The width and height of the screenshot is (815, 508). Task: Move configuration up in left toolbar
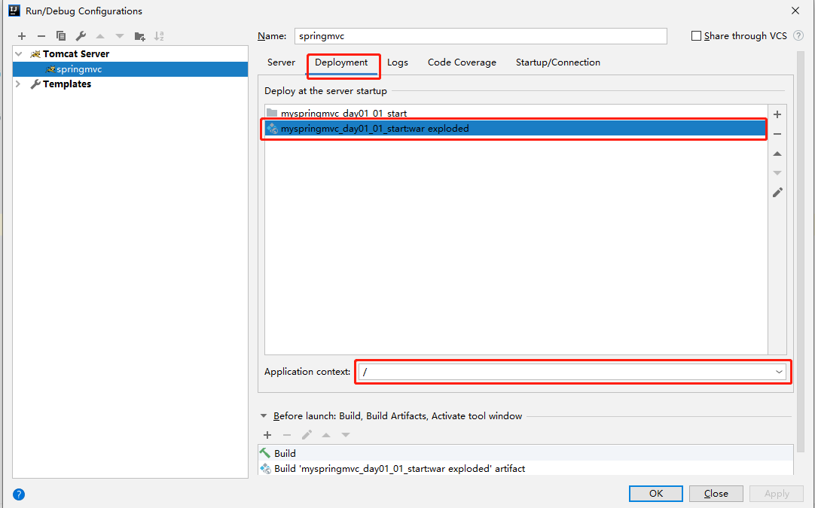pyautogui.click(x=100, y=36)
